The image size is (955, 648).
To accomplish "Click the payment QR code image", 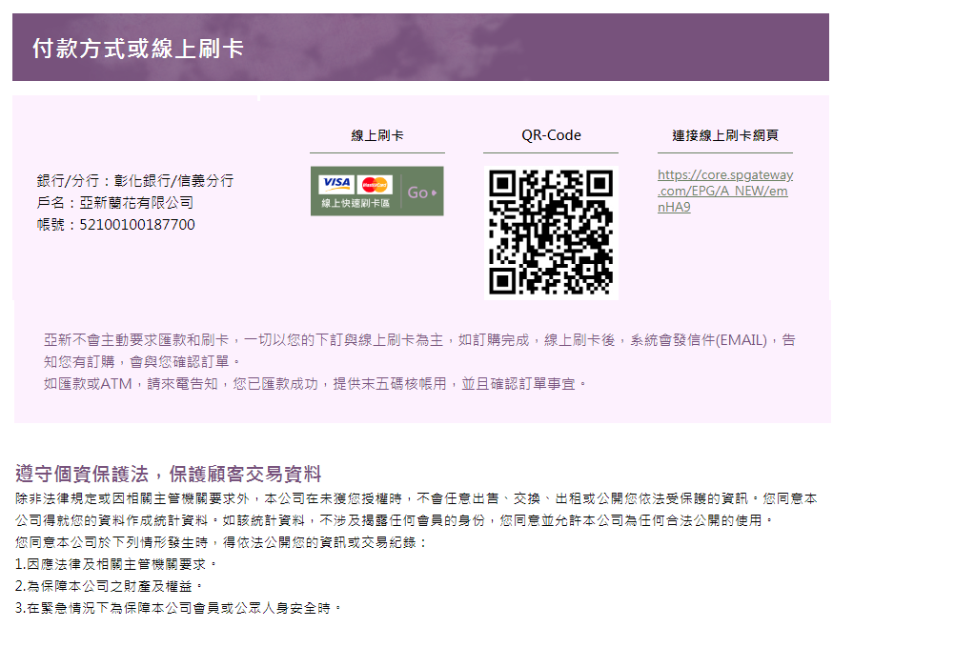I will 551,233.
